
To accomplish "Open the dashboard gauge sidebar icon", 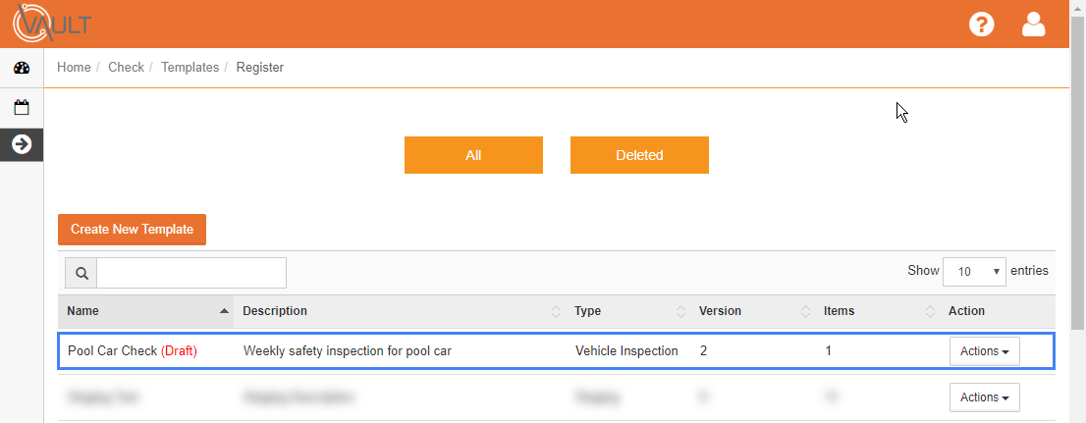I will [x=22, y=68].
